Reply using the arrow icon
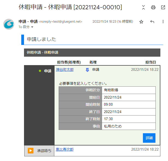This screenshot has width=168, height=161. 152,22
